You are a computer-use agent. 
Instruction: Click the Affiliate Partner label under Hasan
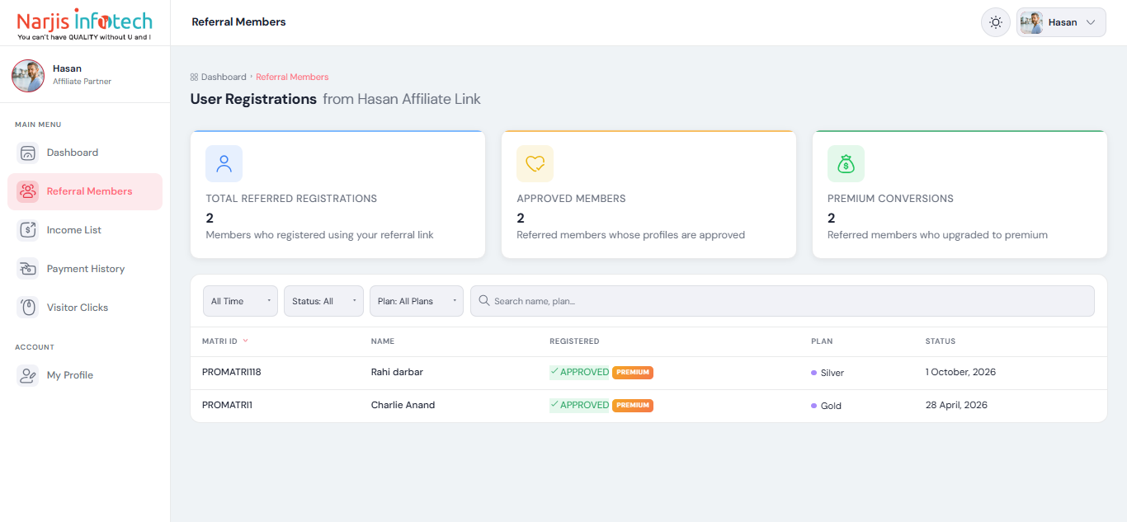[x=82, y=82]
